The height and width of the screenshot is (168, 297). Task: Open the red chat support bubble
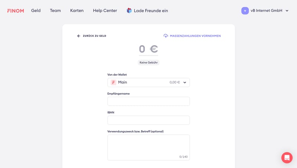(x=287, y=158)
